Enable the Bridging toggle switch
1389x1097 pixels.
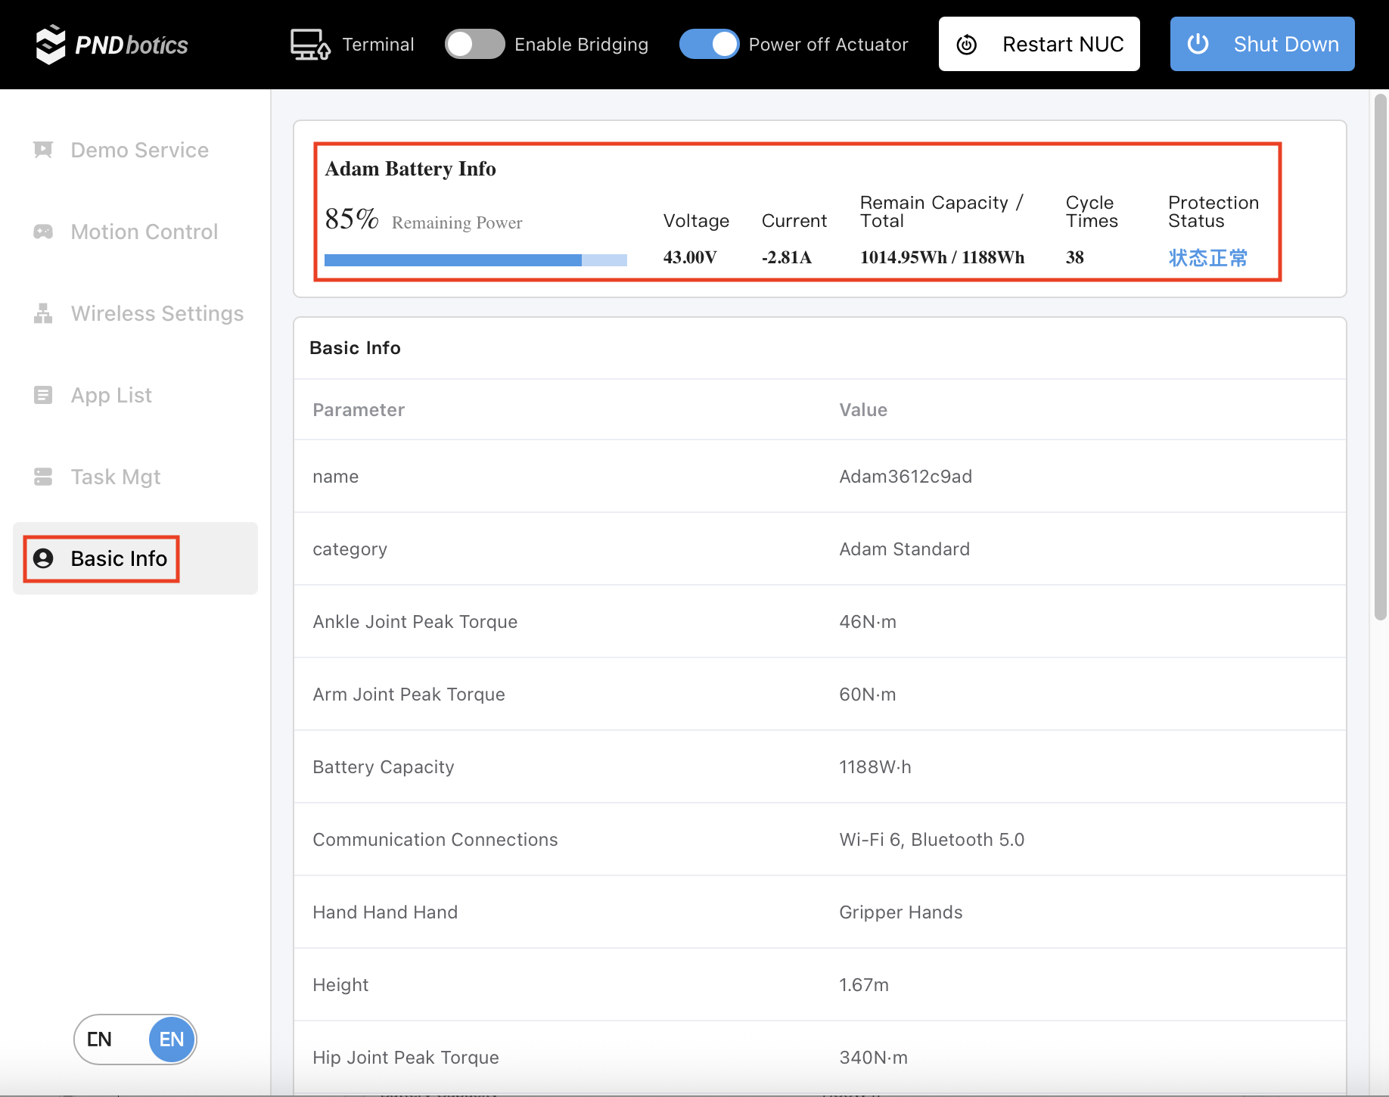click(x=474, y=44)
